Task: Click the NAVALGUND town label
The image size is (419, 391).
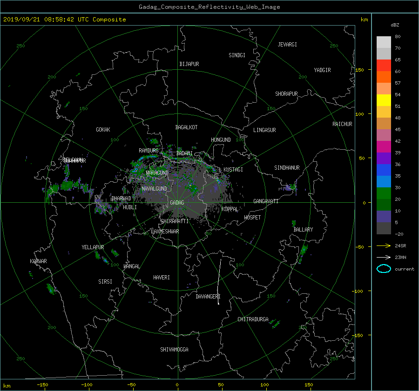Action: click(x=154, y=189)
